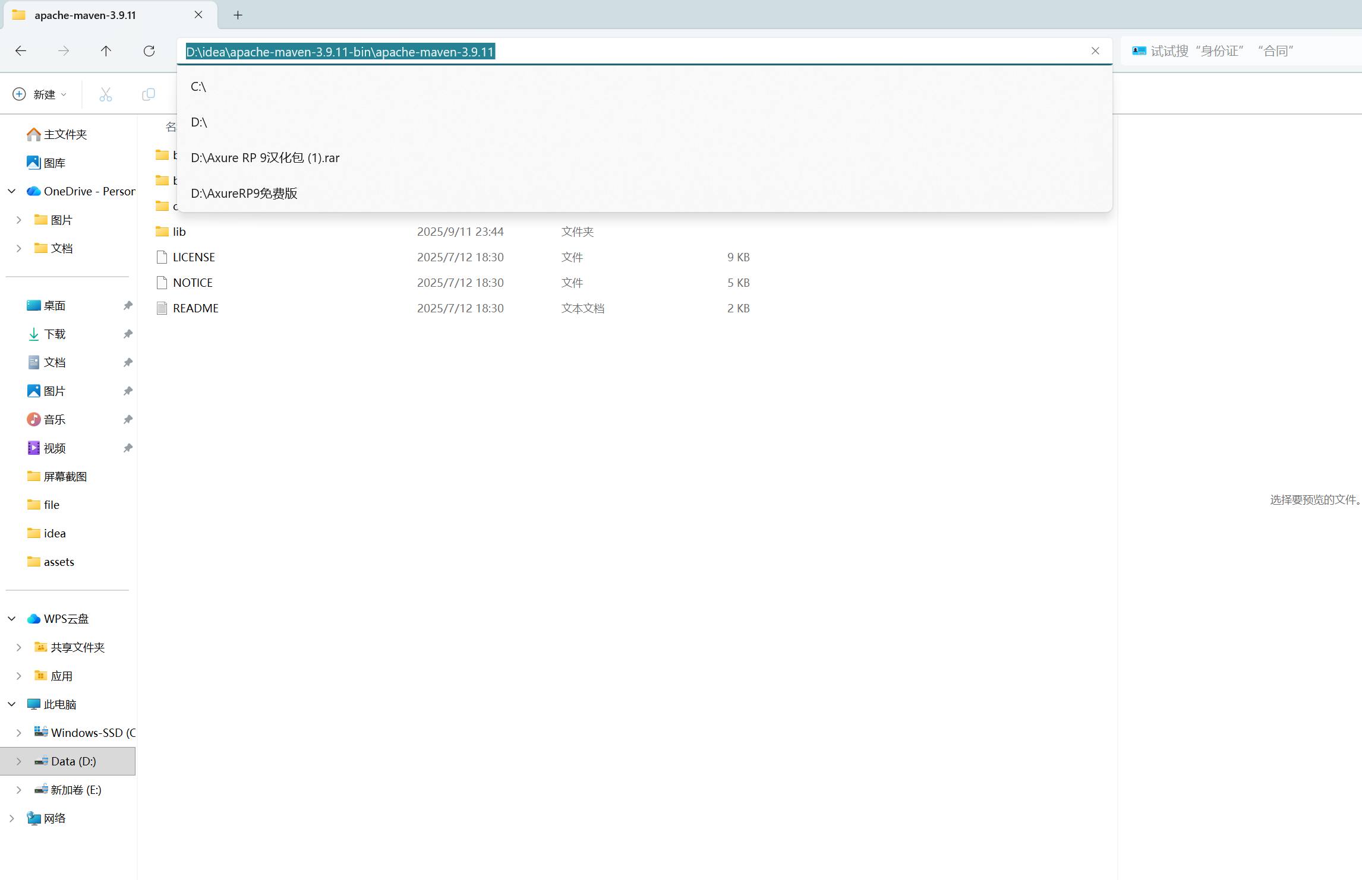Unpin the 下载 quick access pin
This screenshot has height=880, width=1362.
pyautogui.click(x=128, y=334)
